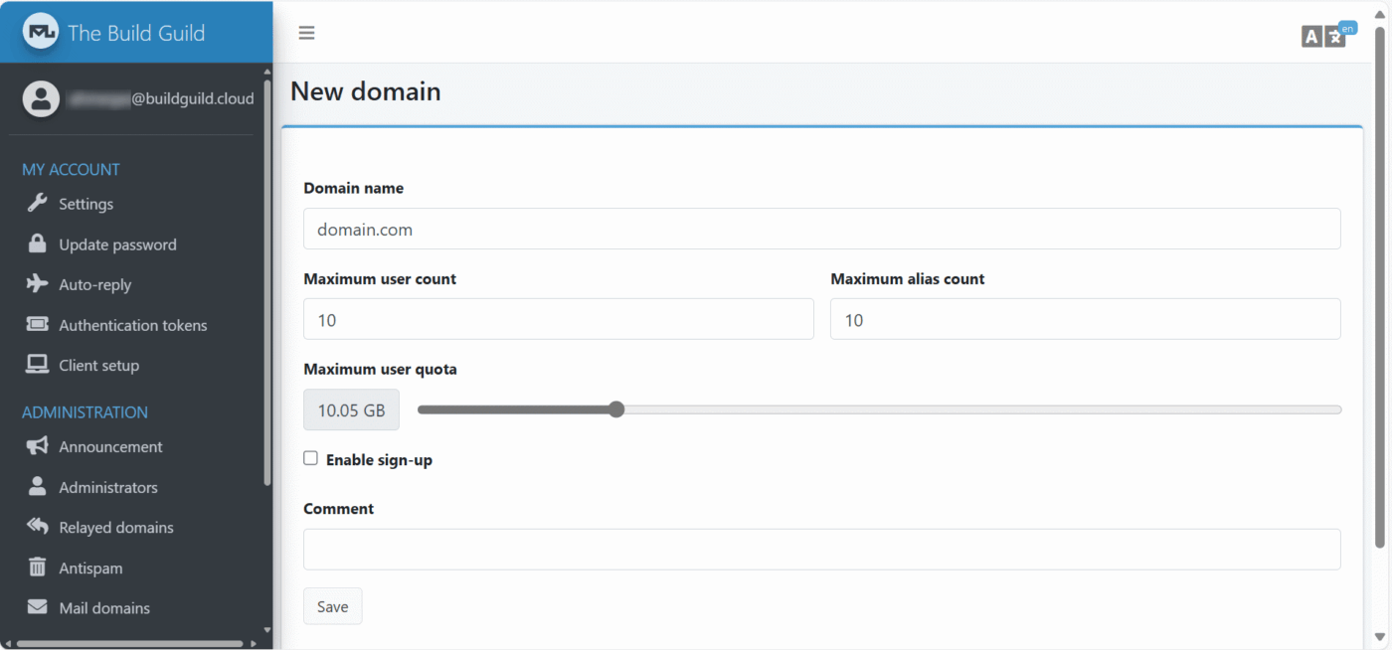Click the Authentication tokens ticket icon
Viewport: 1392px width, 650px height.
[x=38, y=325]
